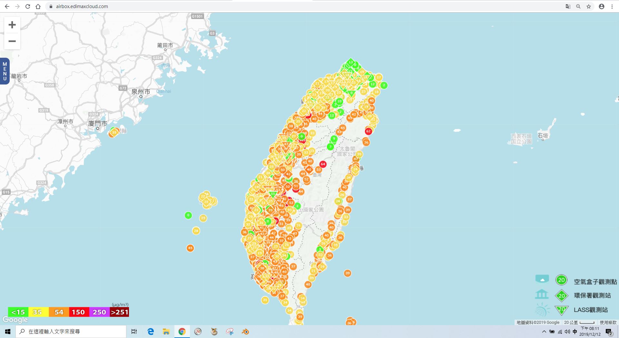Click the orange 54 scale swatch
Image resolution: width=619 pixels, height=338 pixels.
tap(59, 312)
